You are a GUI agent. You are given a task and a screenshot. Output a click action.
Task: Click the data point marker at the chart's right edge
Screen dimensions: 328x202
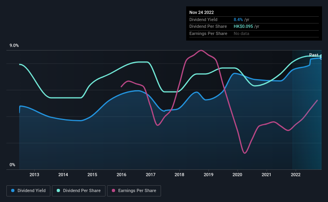pyautogui.click(x=321, y=57)
